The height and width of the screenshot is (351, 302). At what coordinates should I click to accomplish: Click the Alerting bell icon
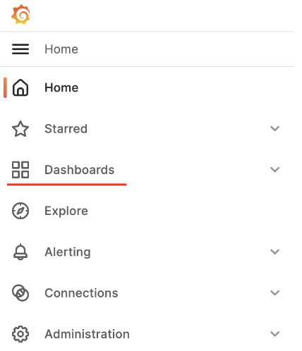(20, 252)
